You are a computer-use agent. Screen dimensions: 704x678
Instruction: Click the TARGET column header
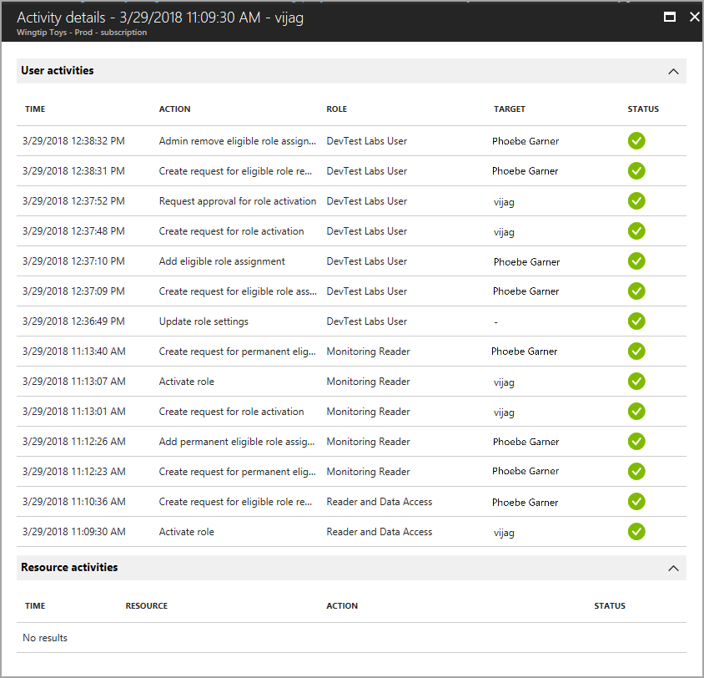pyautogui.click(x=509, y=109)
